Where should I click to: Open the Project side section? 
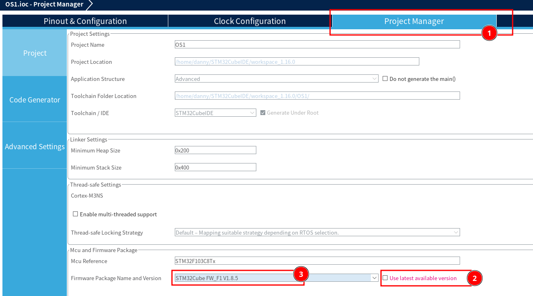pyautogui.click(x=35, y=53)
